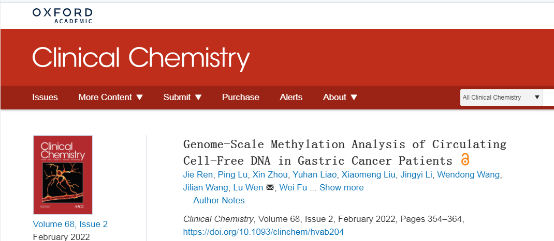
Task: Open the Clinical Chemistry cover thumbnail
Action: [63, 175]
